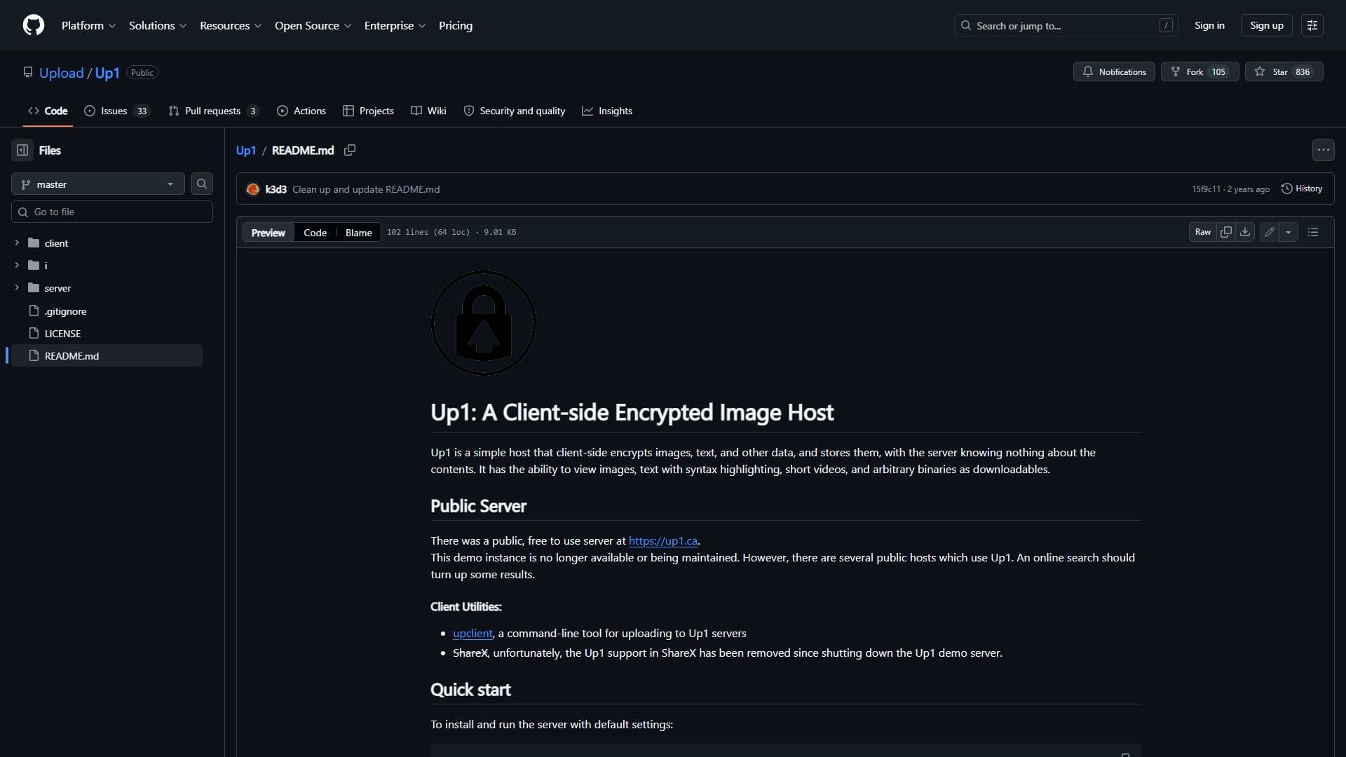
Task: Open the Projects tab
Action: point(368,111)
